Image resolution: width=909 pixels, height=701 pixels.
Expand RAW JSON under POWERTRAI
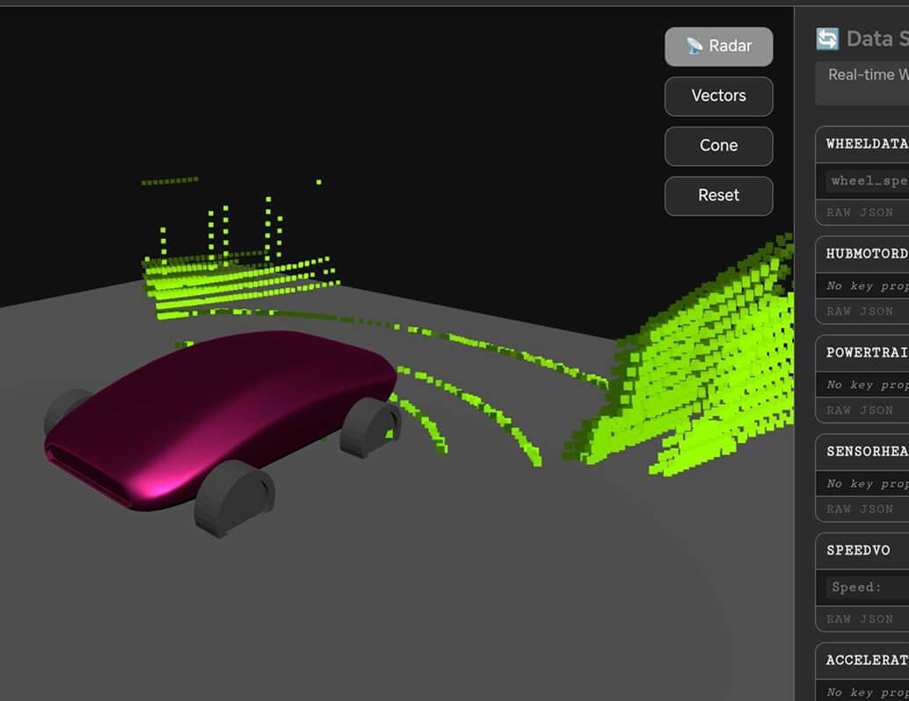(x=860, y=411)
